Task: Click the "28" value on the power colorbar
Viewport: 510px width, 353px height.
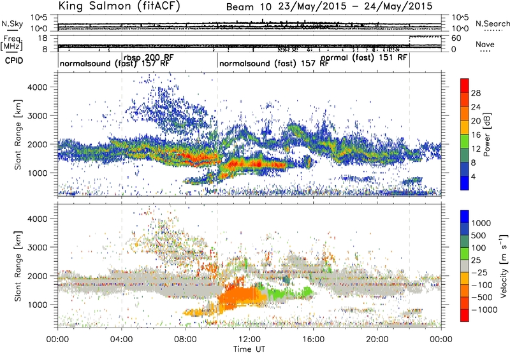Action: (x=476, y=93)
